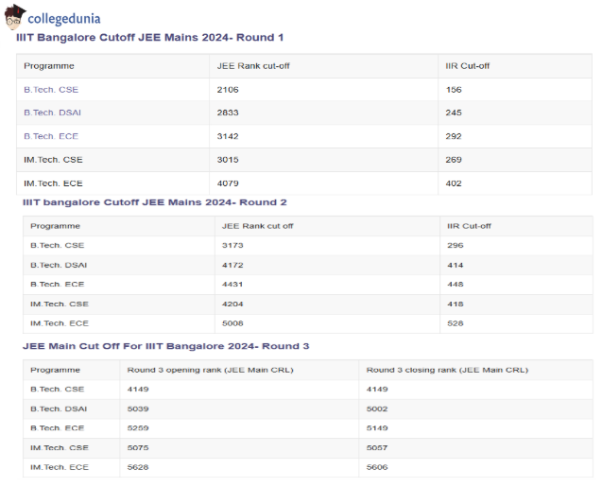Viewport: 602px width, 487px height.
Task: Select the IM.Tech. ECE row in Round 3
Action: 59,467
